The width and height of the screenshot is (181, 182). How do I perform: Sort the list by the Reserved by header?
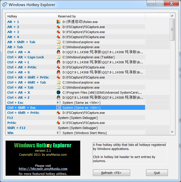[101, 16]
